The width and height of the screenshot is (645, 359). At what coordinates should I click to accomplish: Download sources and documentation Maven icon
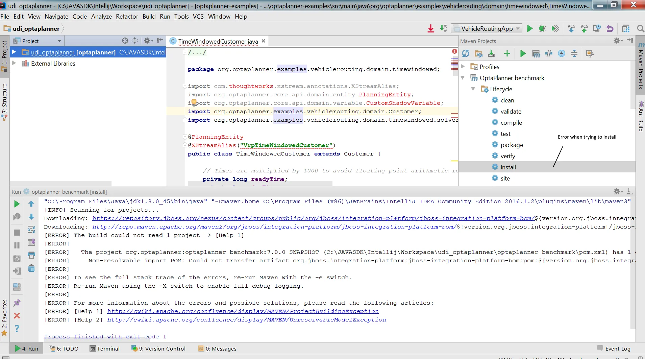(491, 53)
